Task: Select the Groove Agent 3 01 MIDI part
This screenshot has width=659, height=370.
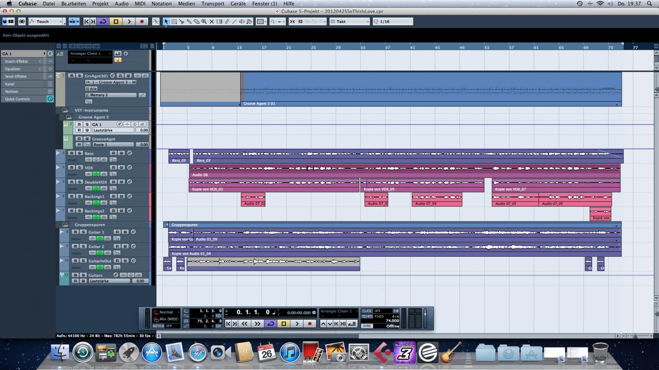Action: tap(431, 89)
